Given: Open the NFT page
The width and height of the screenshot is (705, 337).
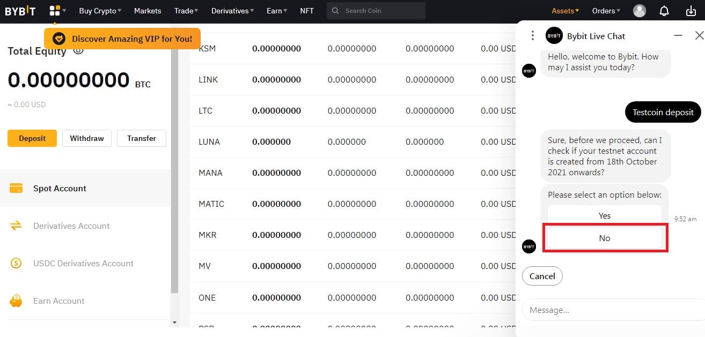Looking at the screenshot, I should click(x=307, y=11).
